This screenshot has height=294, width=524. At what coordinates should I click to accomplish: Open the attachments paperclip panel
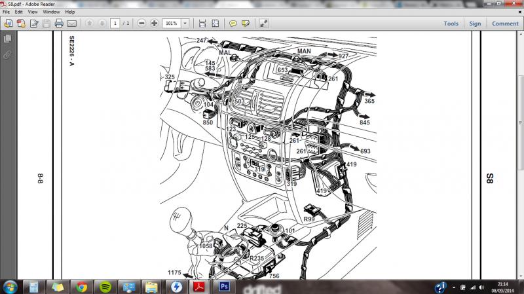pyautogui.click(x=8, y=54)
